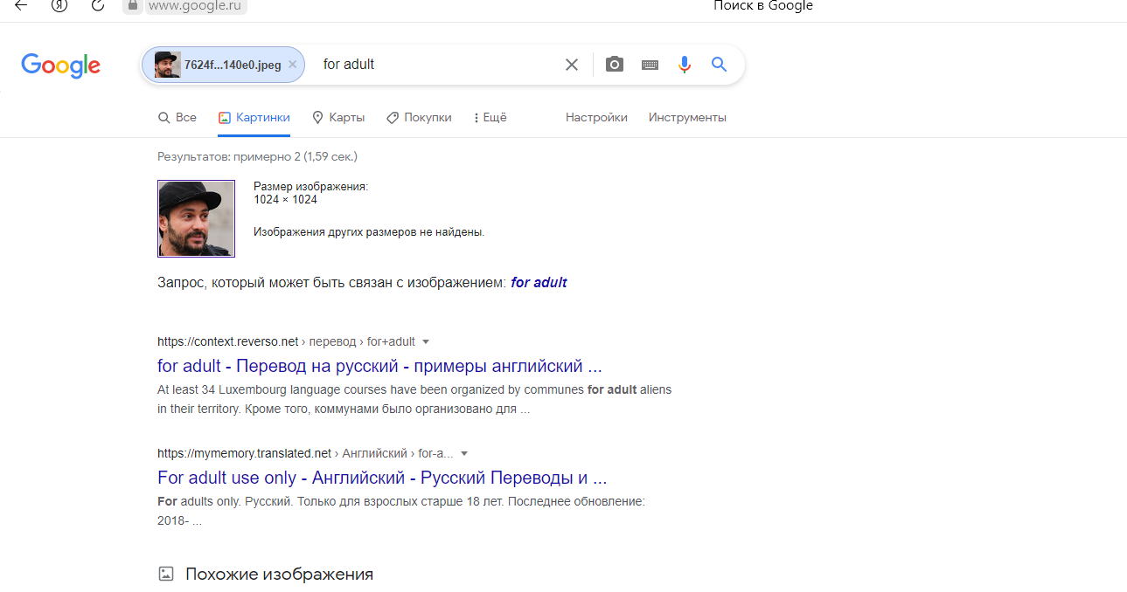Open the on-screen keyboard icon
Screen dimensions: 1127x592
pyautogui.click(x=650, y=65)
